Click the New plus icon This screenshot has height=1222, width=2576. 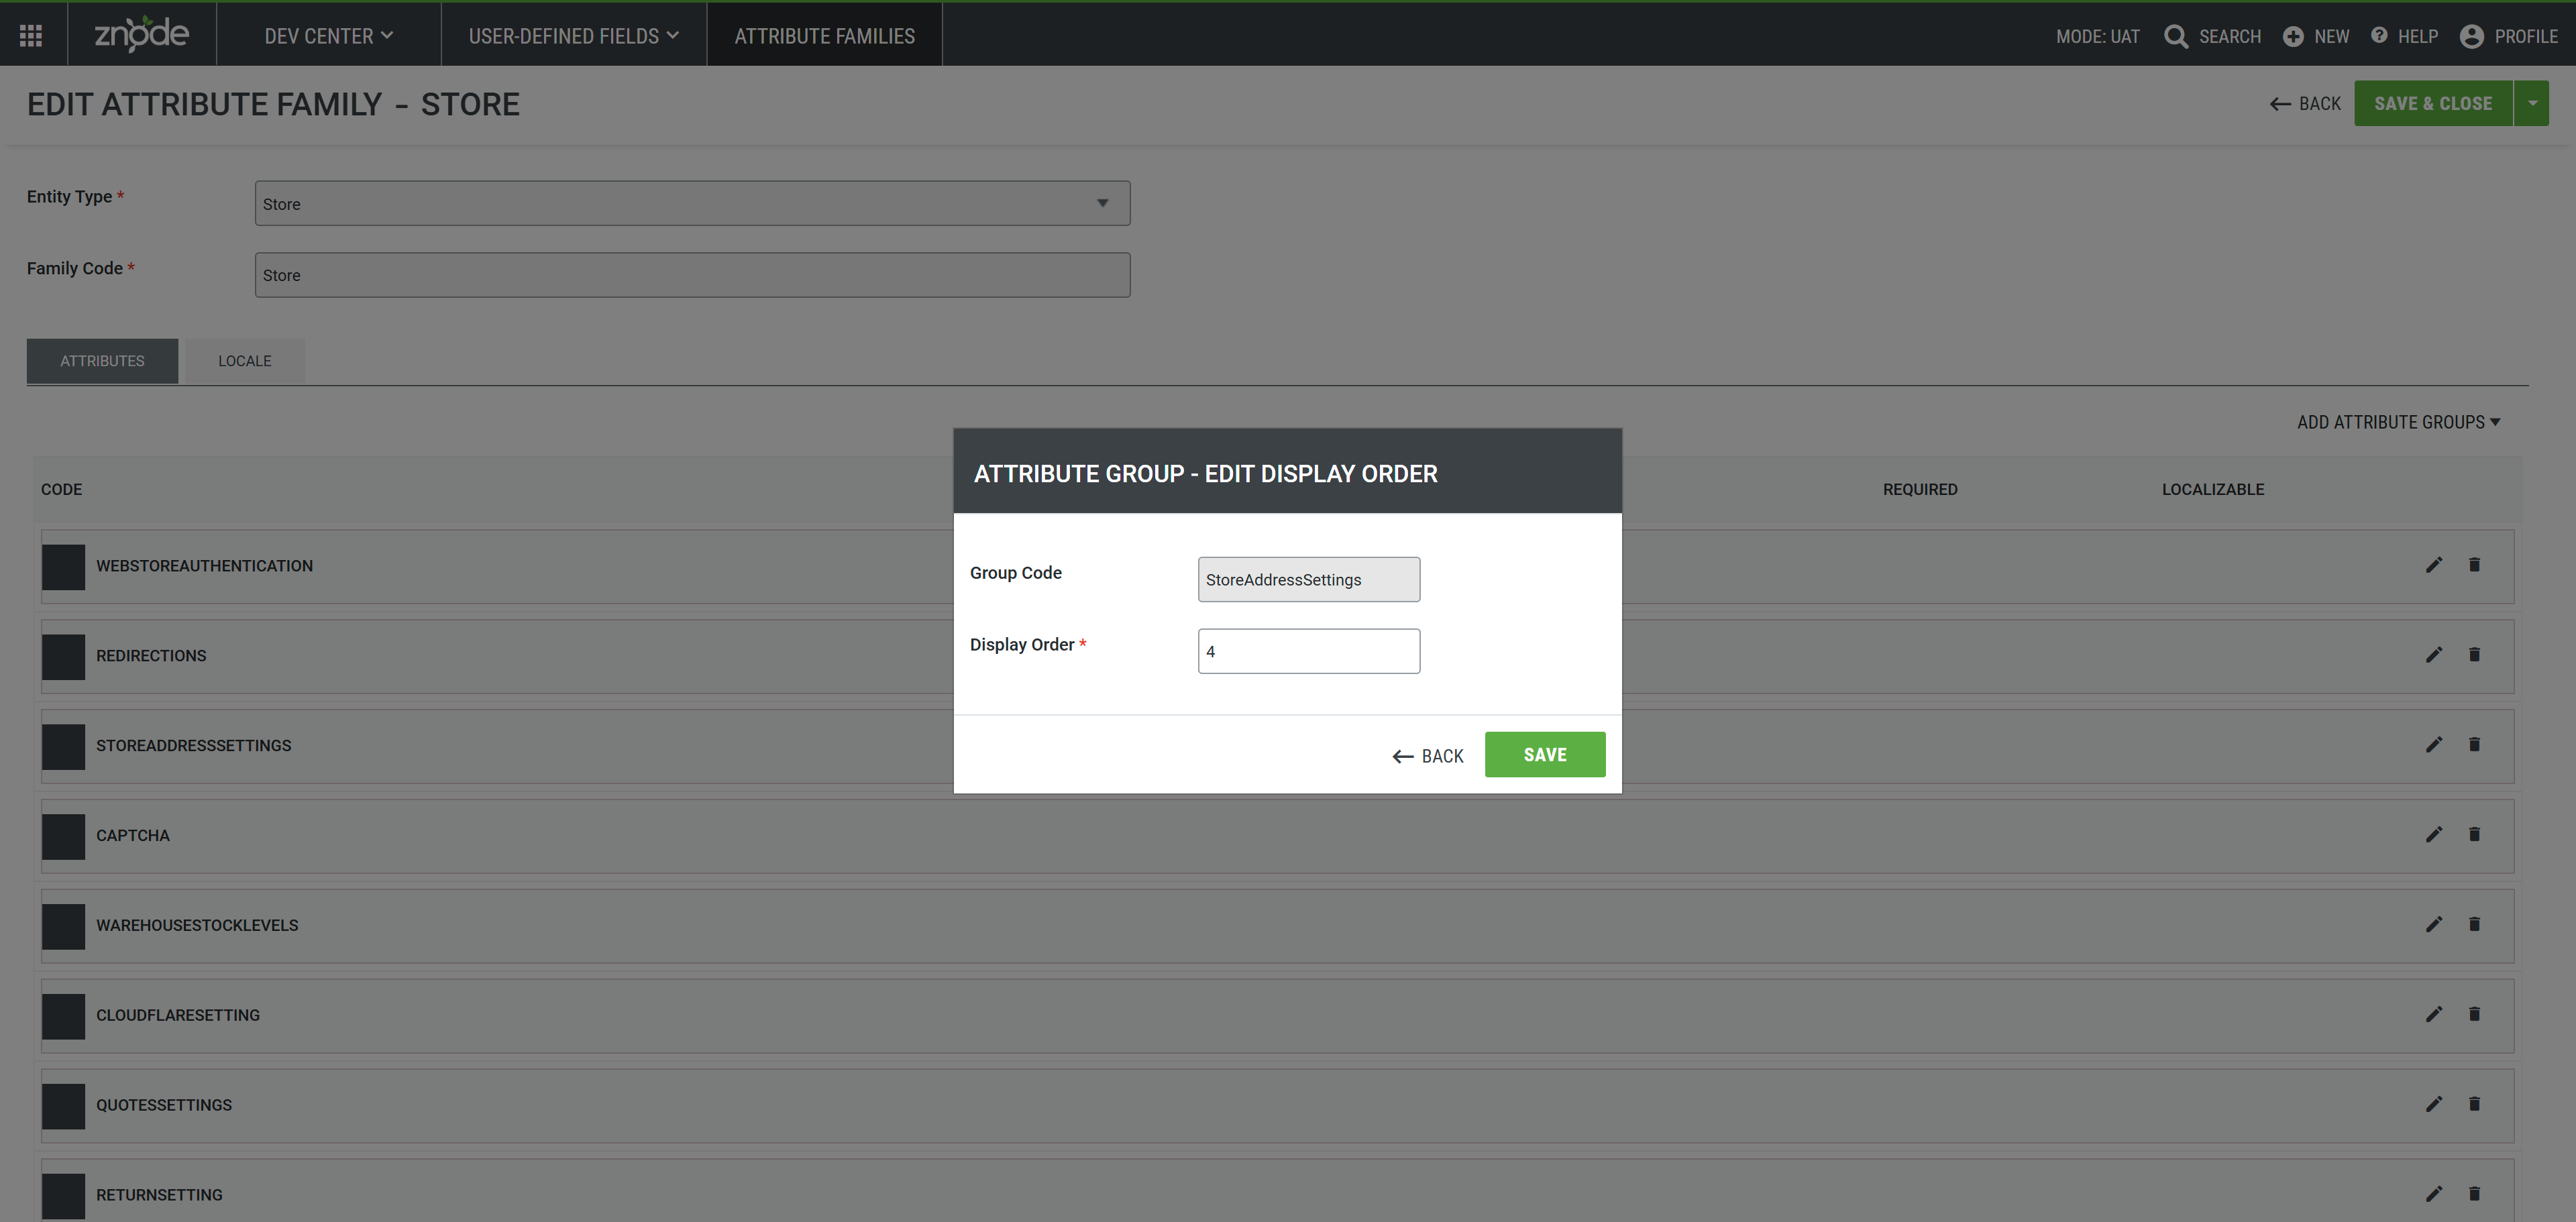[2293, 36]
